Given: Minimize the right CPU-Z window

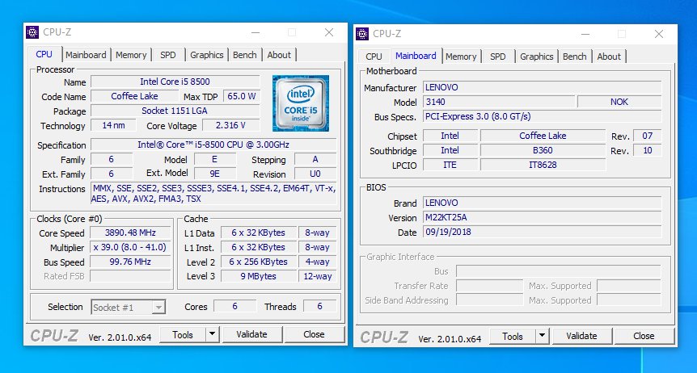Looking at the screenshot, I should point(585,34).
